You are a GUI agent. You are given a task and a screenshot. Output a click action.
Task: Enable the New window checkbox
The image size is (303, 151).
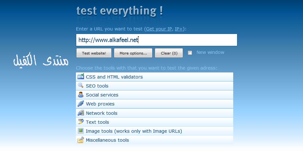(x=190, y=53)
